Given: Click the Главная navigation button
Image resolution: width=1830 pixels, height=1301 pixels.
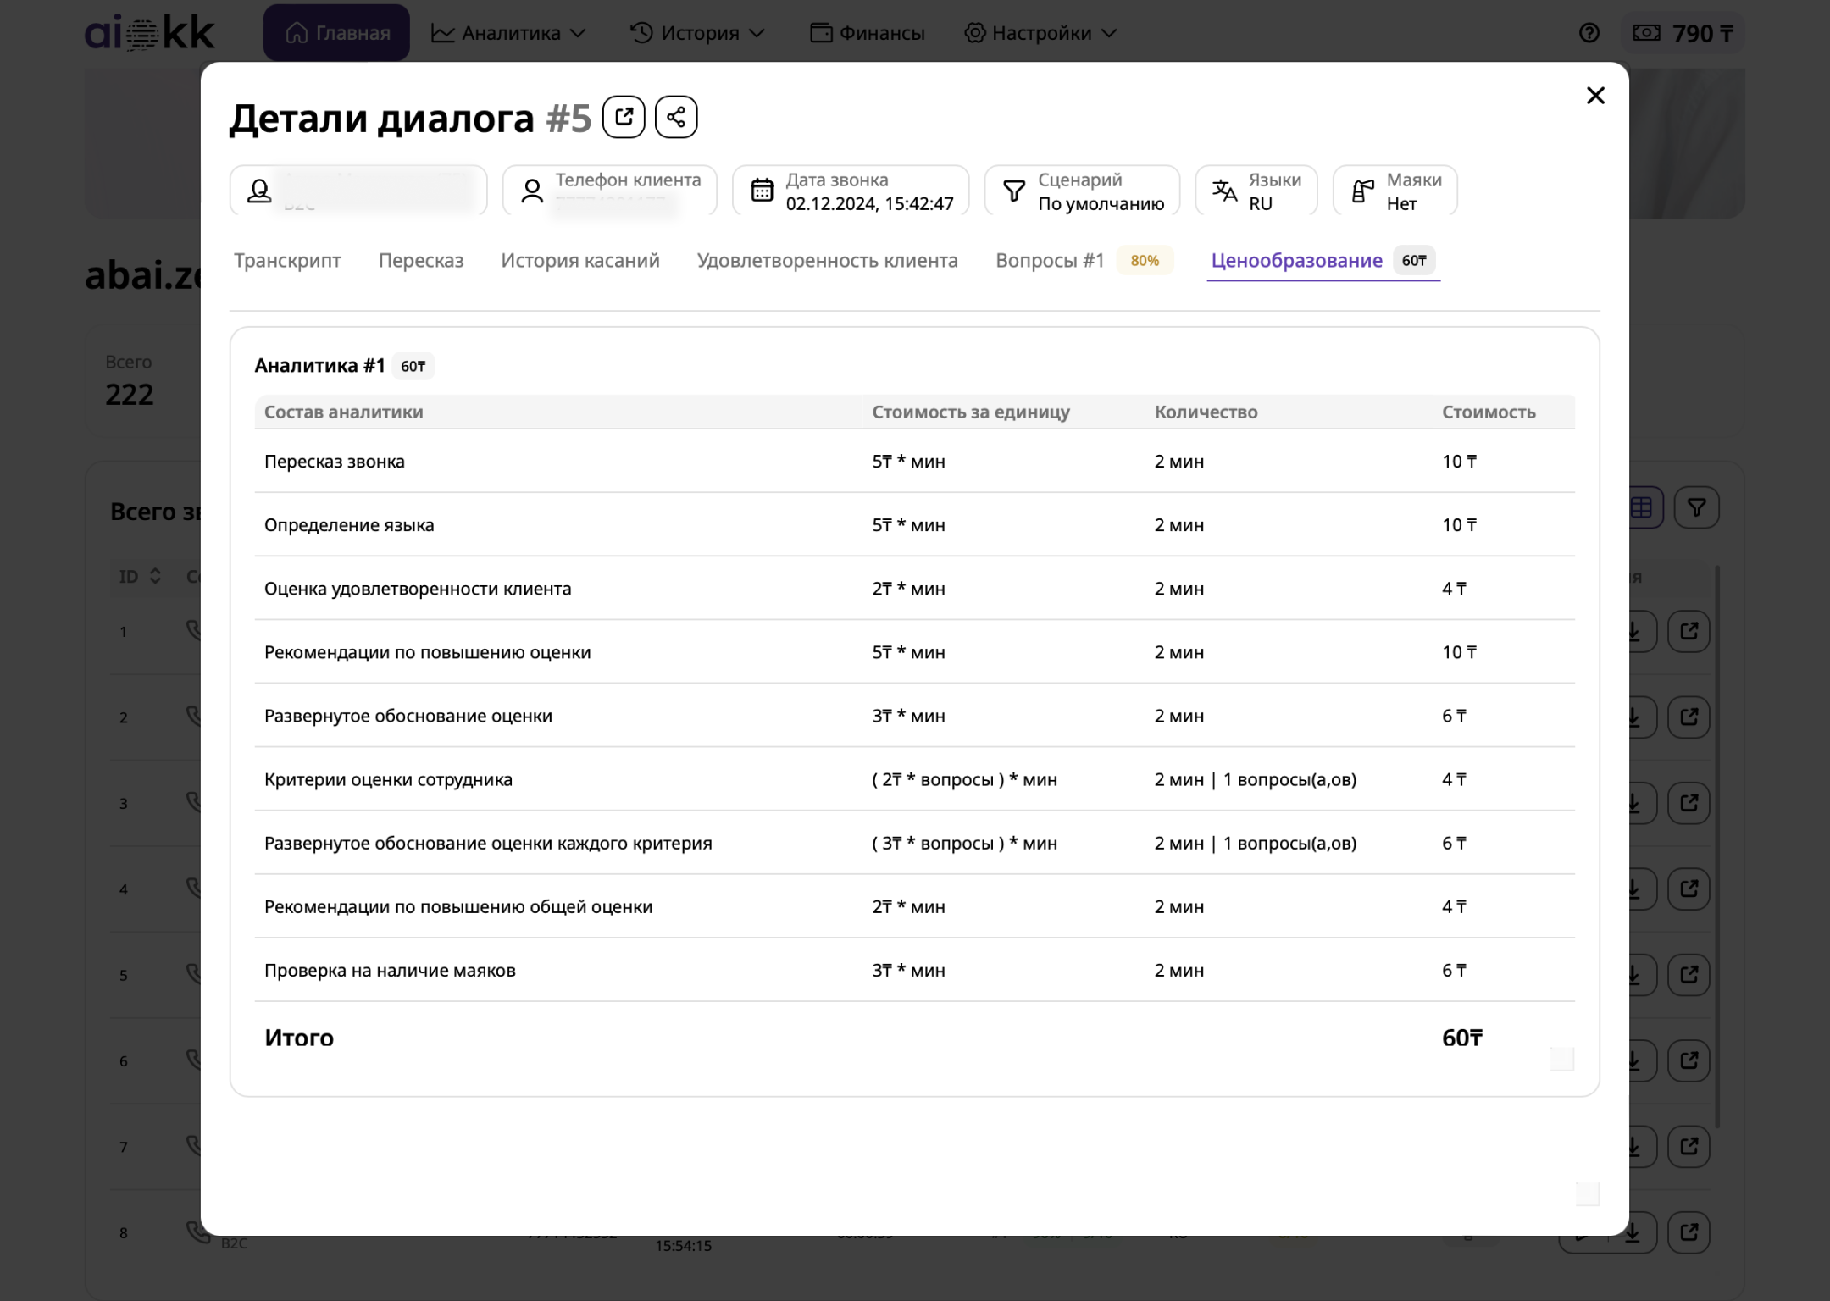Looking at the screenshot, I should click(x=336, y=33).
